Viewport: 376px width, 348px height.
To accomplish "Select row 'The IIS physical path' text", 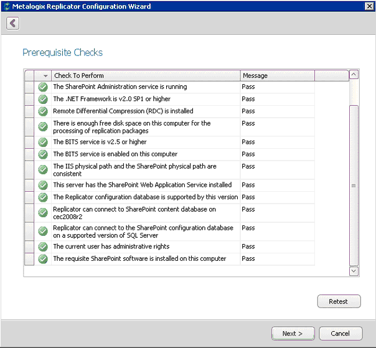I will (x=134, y=170).
